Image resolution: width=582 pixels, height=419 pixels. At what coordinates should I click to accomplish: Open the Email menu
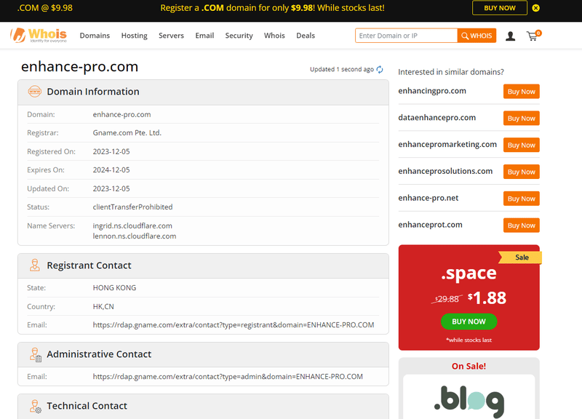(204, 36)
